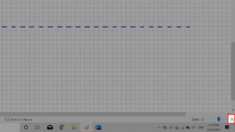The image size is (235, 132).
Task: Click the scroll down arrow of vertical scrollbar
Action: point(233,110)
